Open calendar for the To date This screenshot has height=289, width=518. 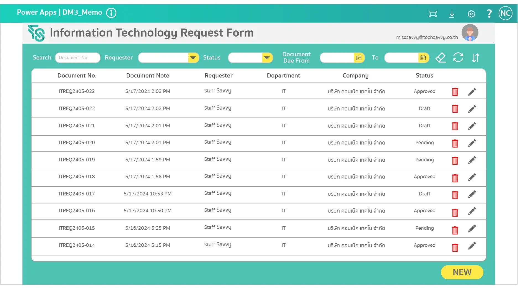[423, 58]
